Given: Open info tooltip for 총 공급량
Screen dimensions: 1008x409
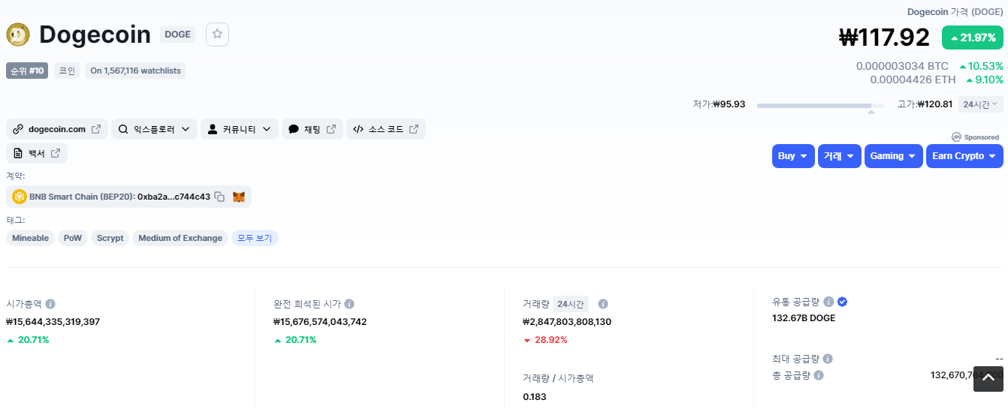Looking at the screenshot, I should tap(819, 375).
